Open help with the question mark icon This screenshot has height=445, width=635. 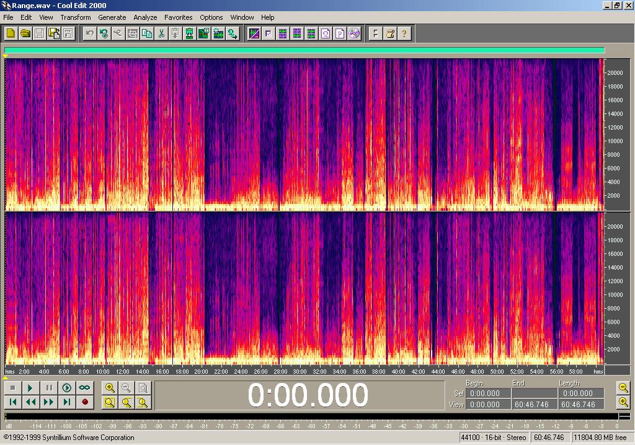(x=404, y=33)
